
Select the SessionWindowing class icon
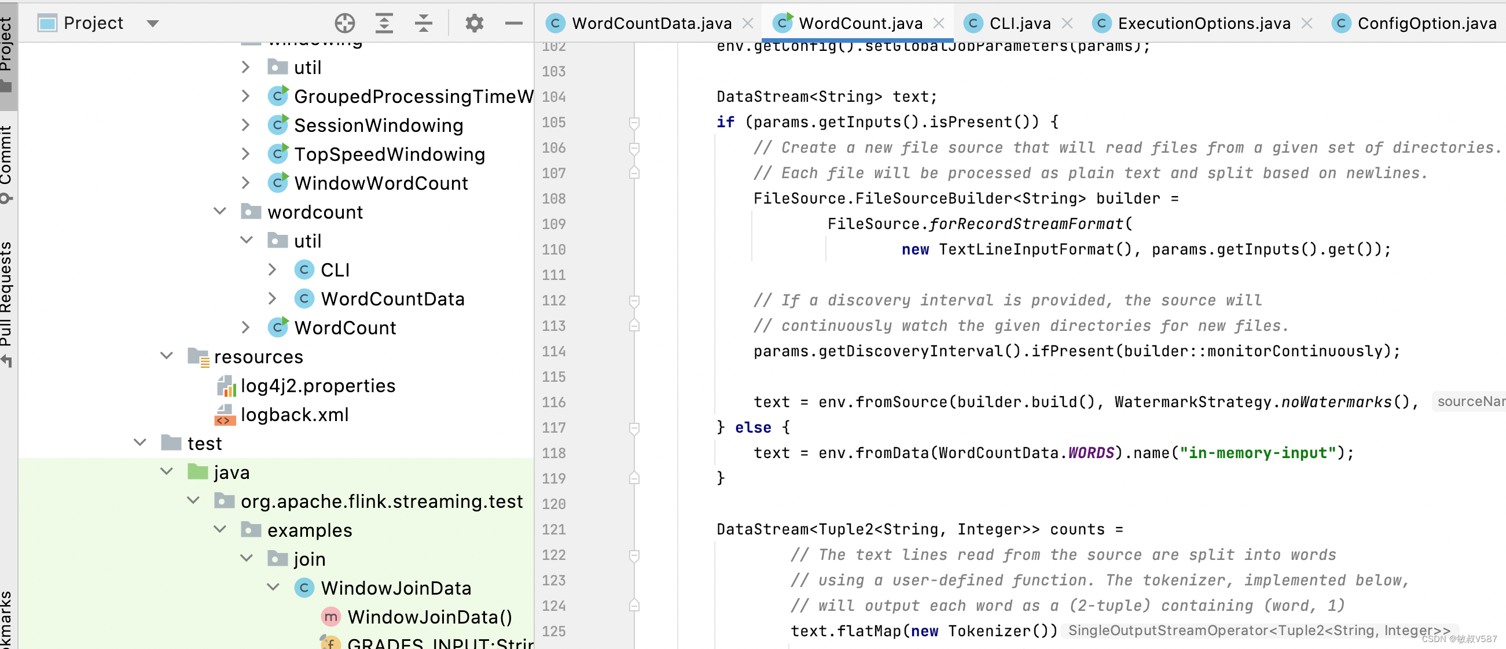pyautogui.click(x=278, y=124)
